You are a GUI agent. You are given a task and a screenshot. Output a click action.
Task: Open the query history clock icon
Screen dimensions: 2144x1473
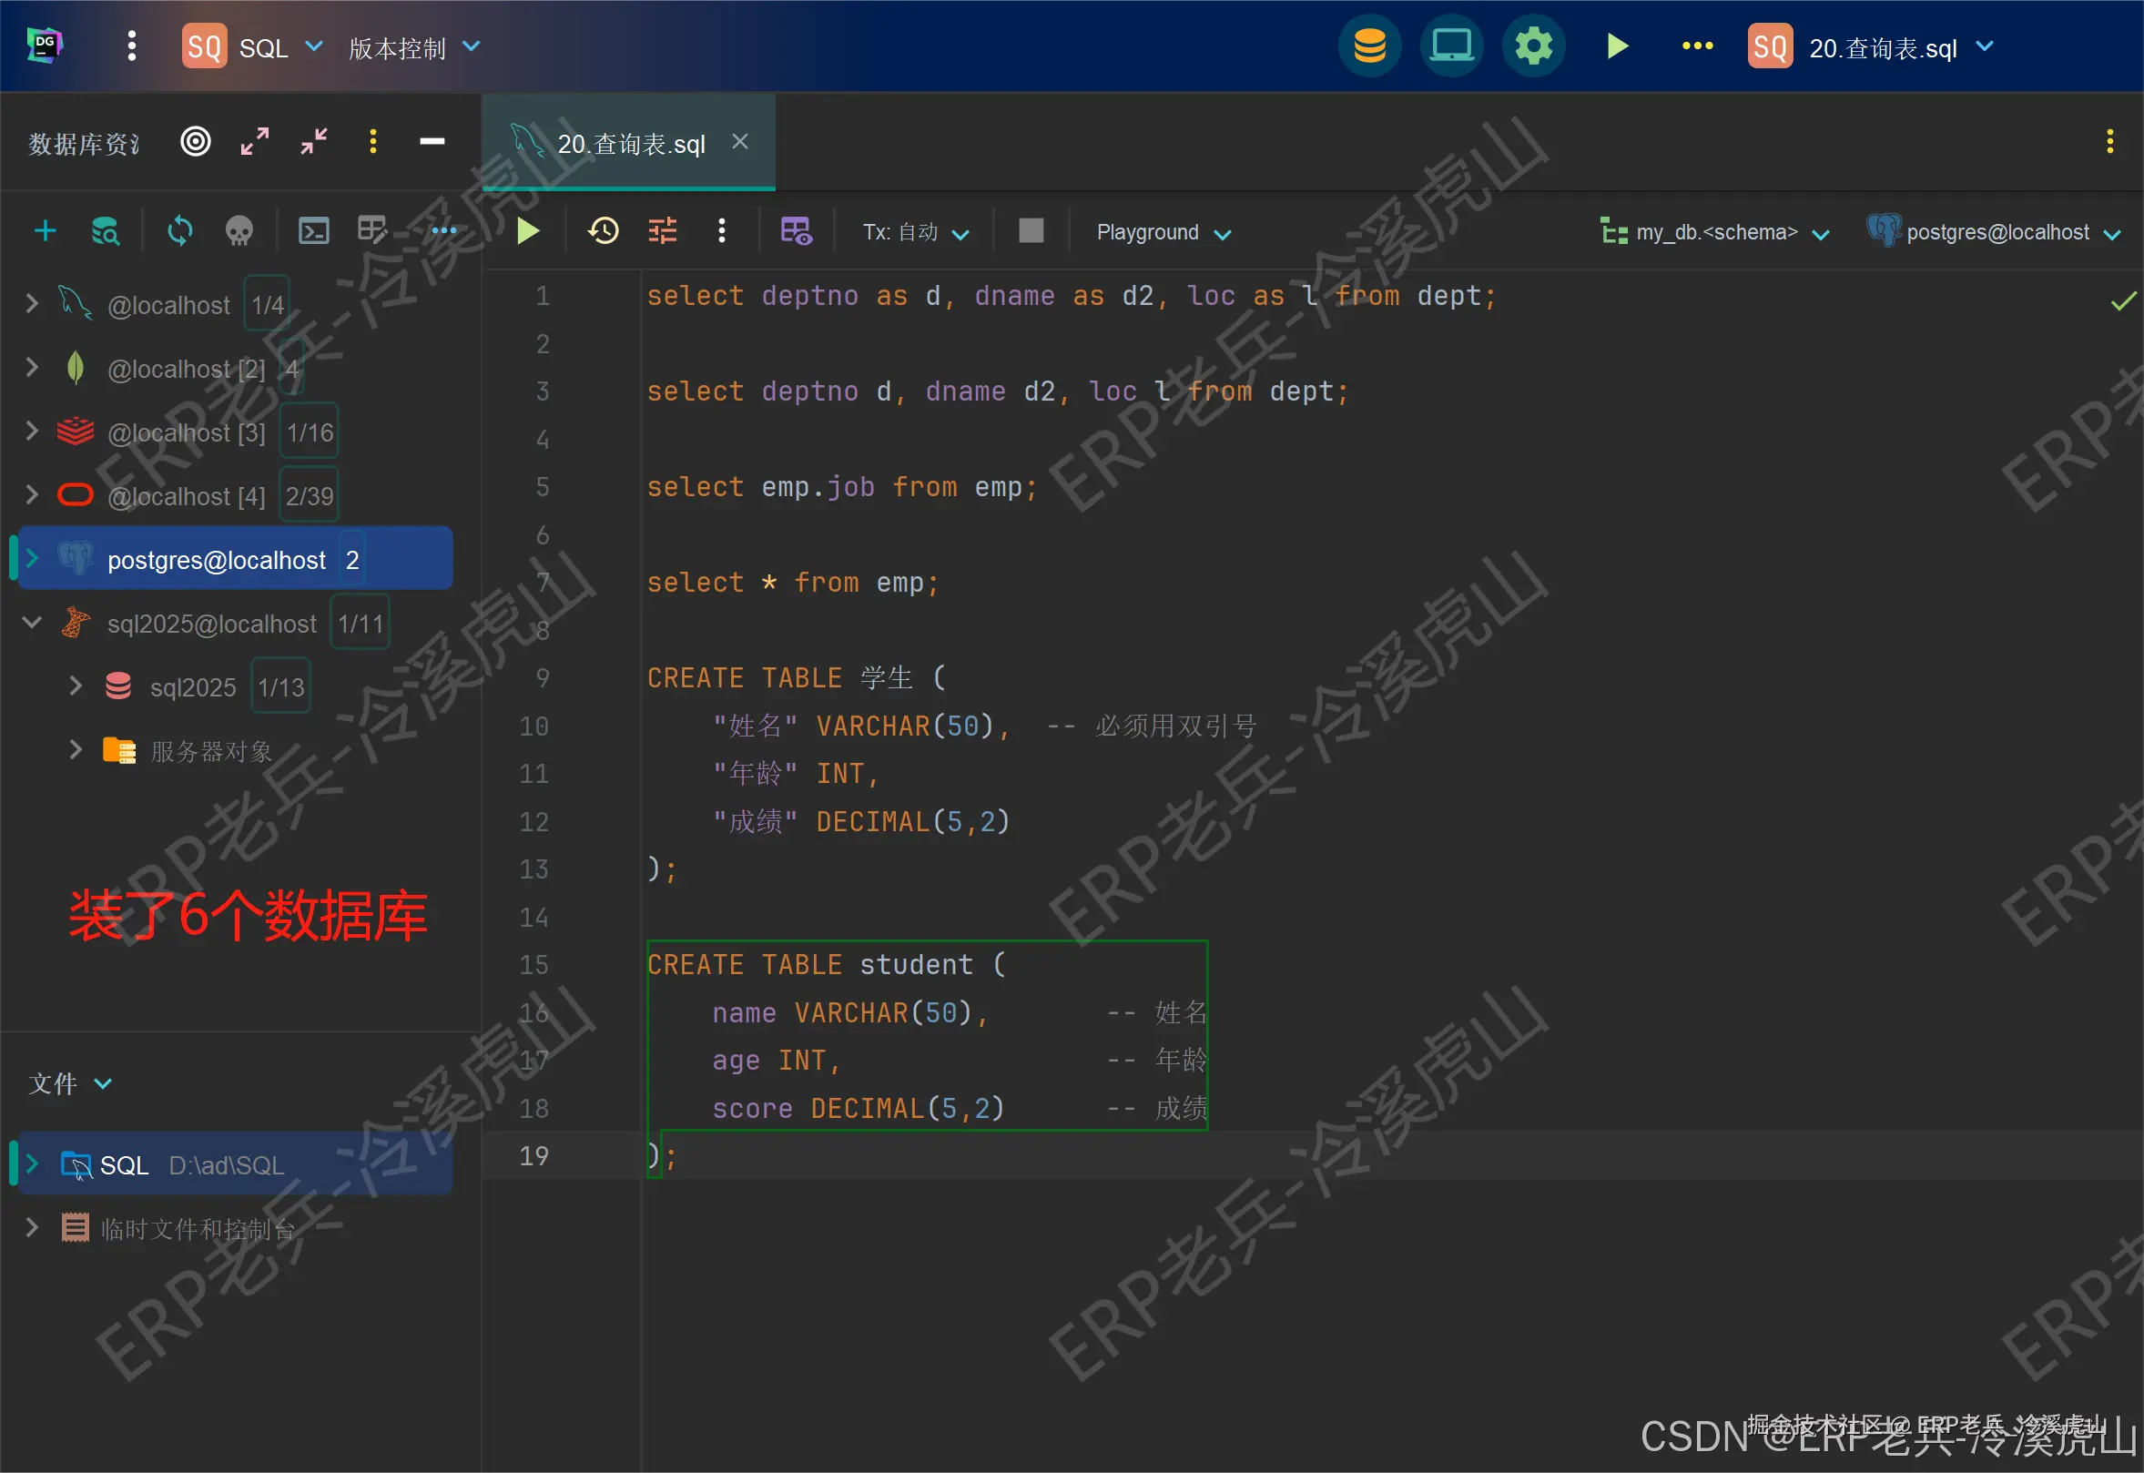tap(603, 230)
